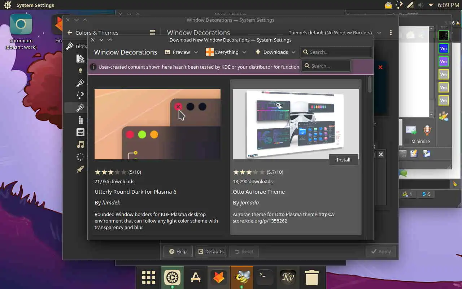Screen dimensions: 462x289
Task: Install the Otto Aurorae Theme
Action: click(x=343, y=160)
